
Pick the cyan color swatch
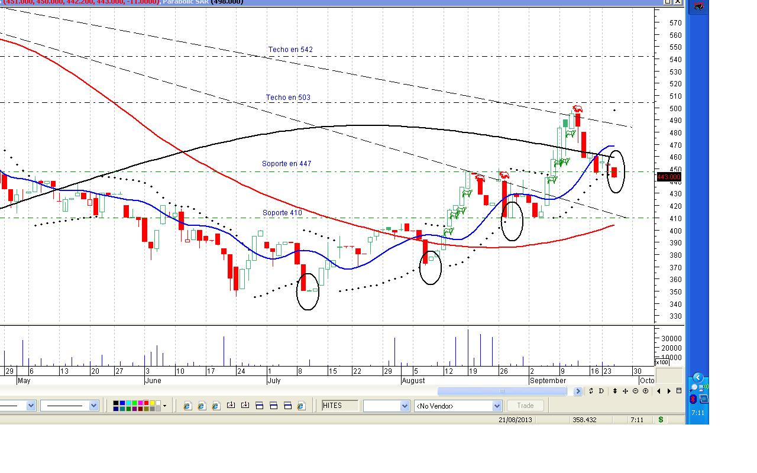point(128,403)
